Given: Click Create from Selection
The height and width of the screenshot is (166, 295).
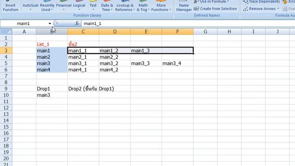Looking at the screenshot, I should [x=215, y=9].
